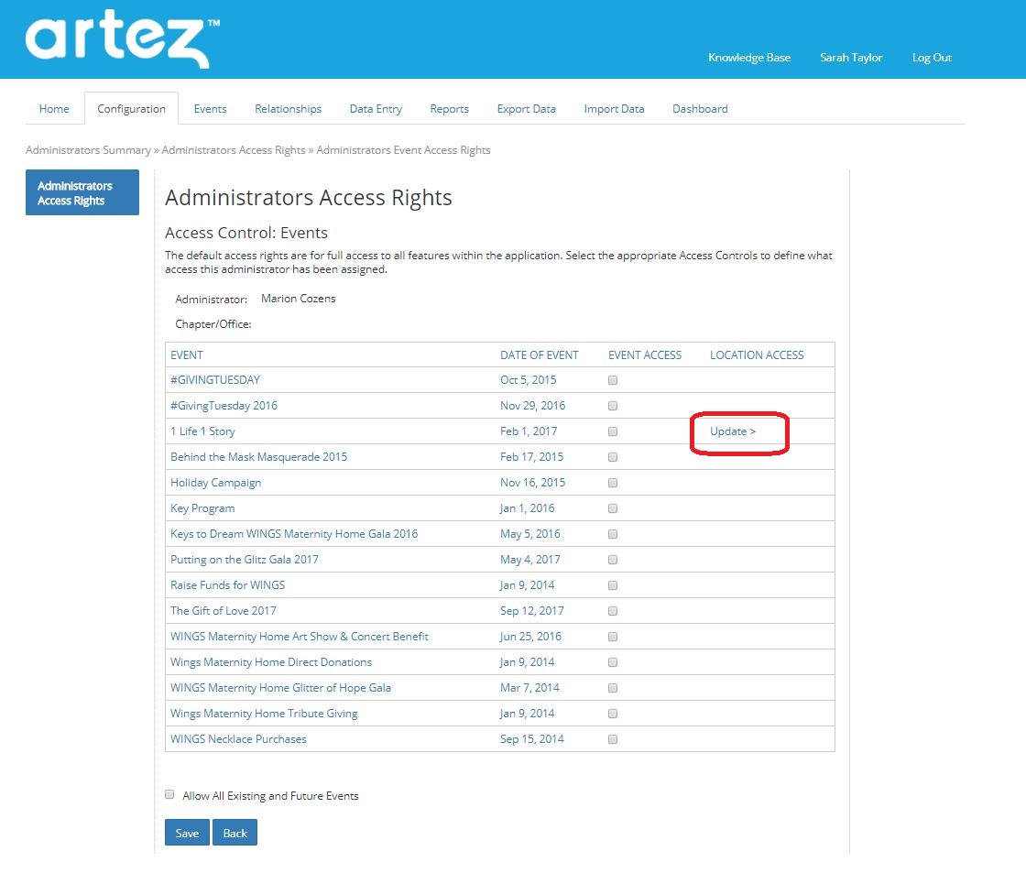Click Update link for 1 Life 1 Story
Viewport: 1026px width, 873px height.
(x=733, y=431)
